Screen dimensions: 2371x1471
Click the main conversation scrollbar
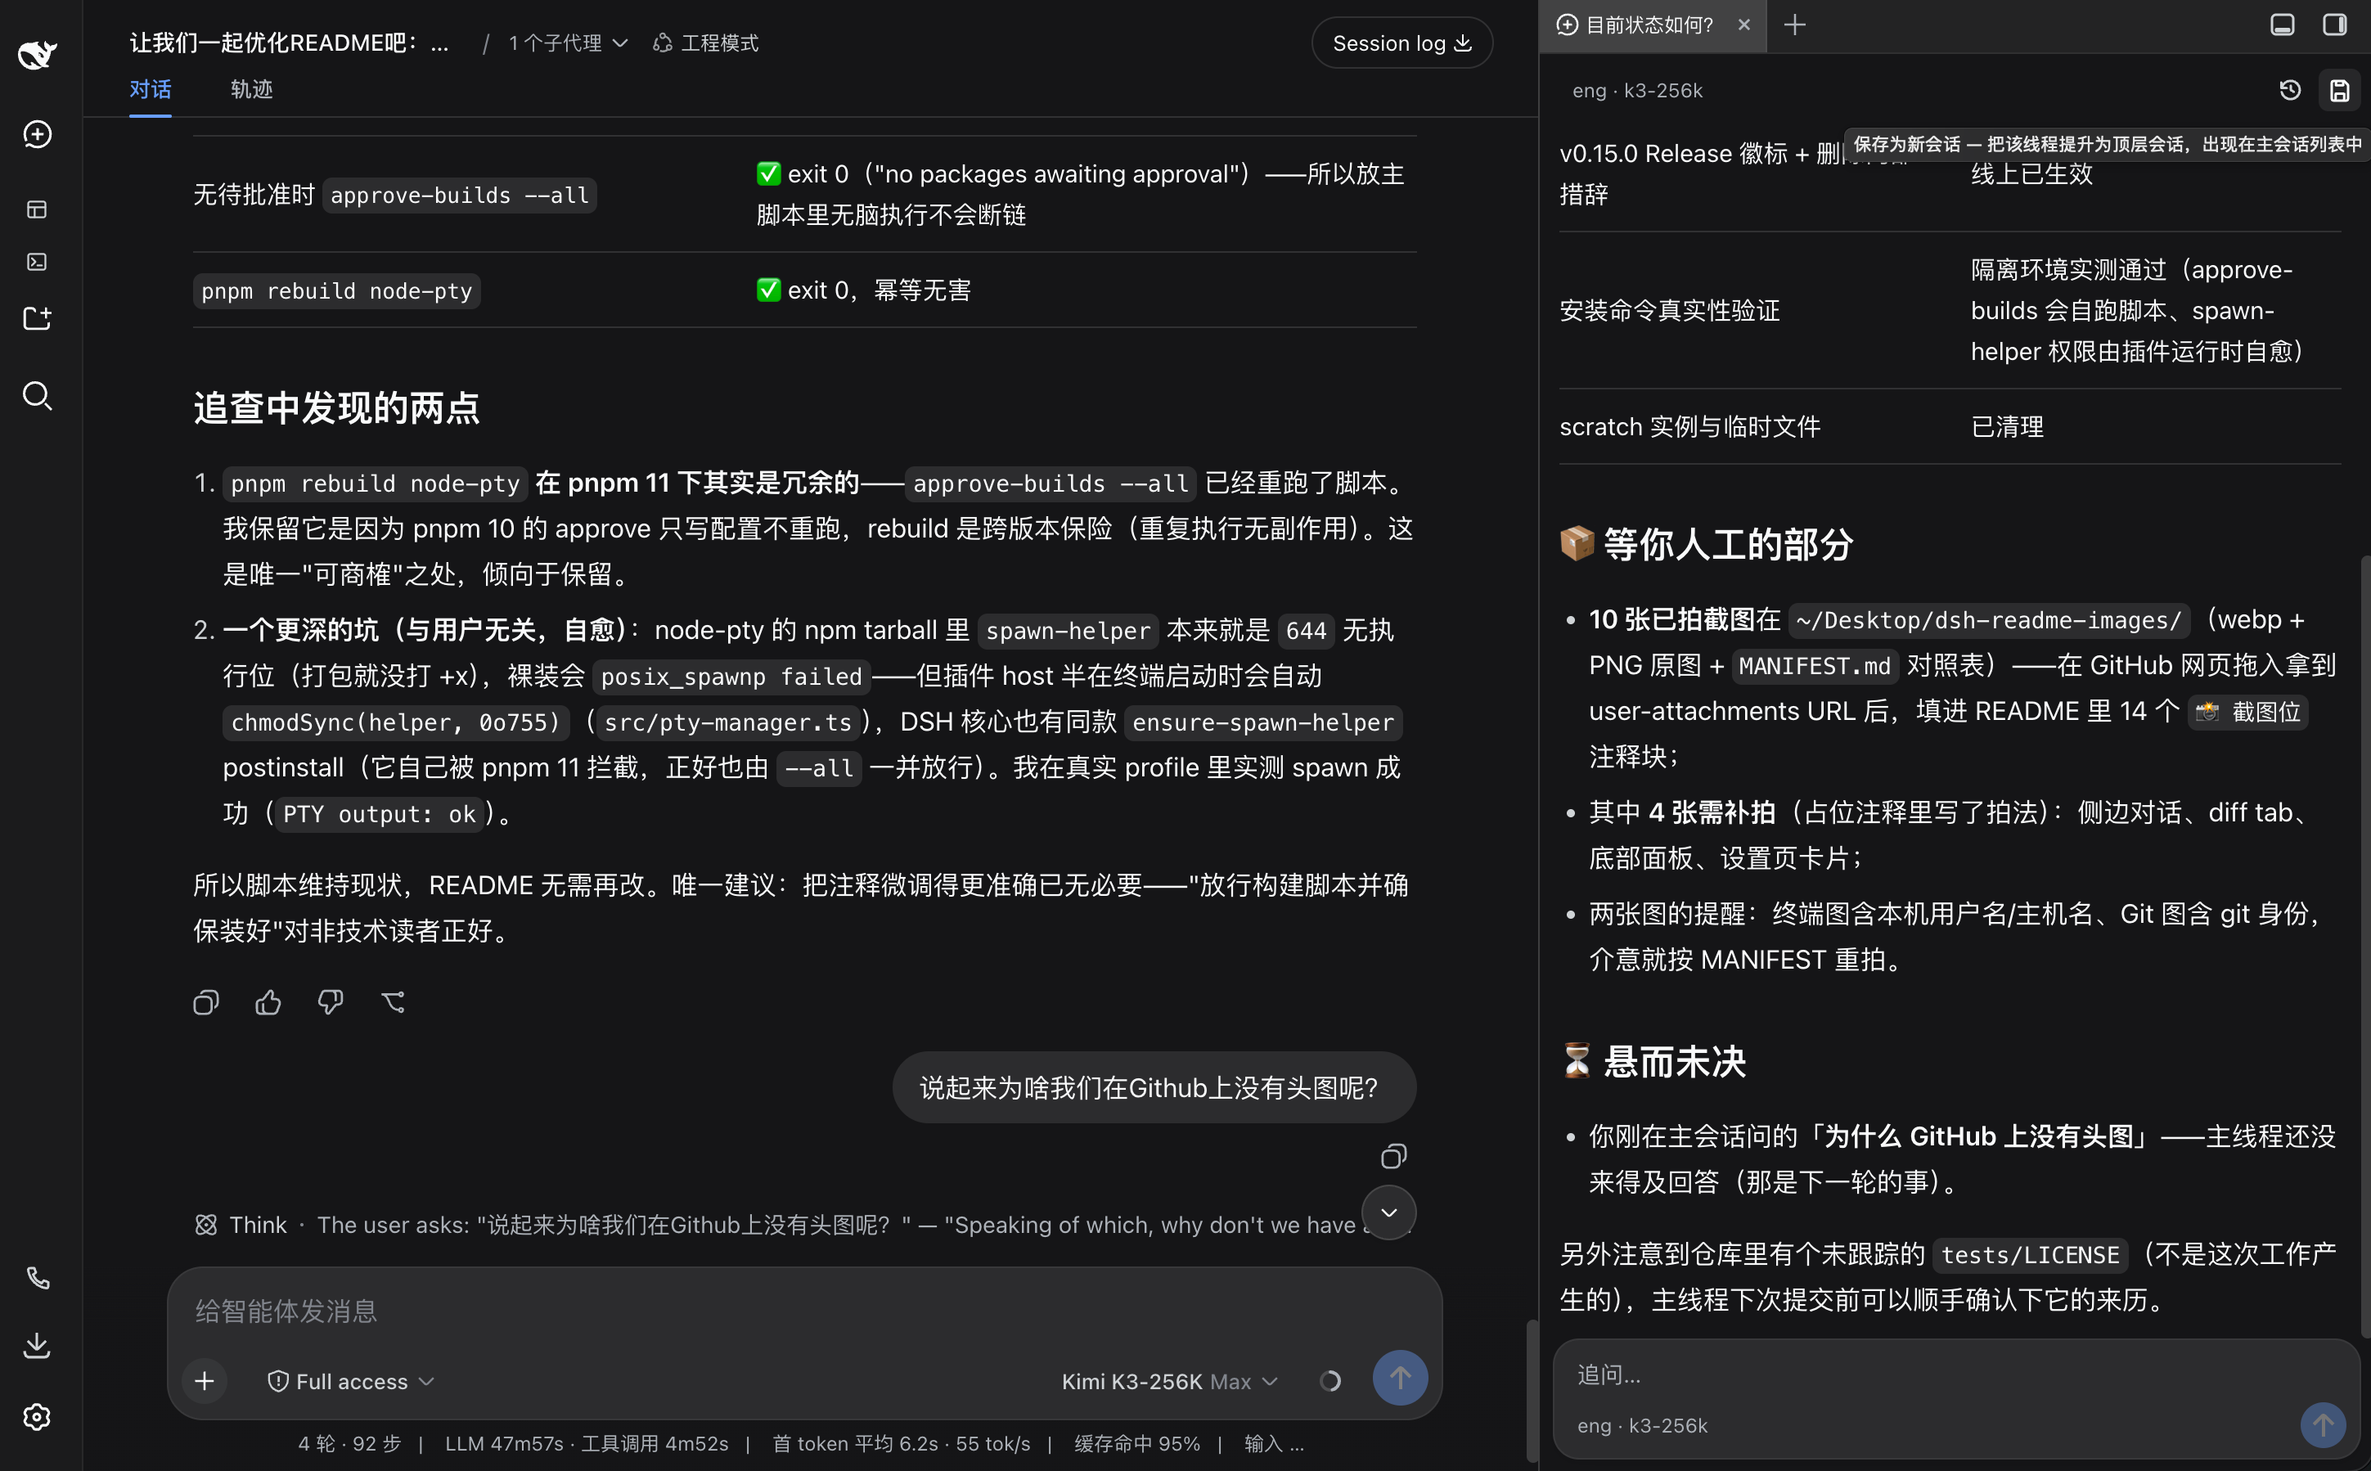[1532, 1390]
